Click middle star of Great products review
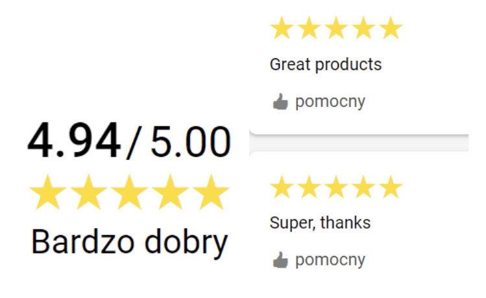Image resolution: width=486 pixels, height=298 pixels. [336, 29]
